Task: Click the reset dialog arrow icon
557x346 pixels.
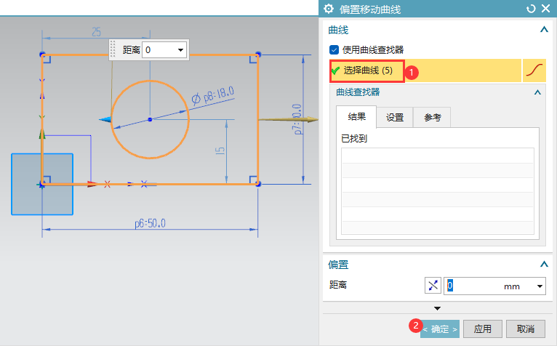Action: click(x=531, y=9)
